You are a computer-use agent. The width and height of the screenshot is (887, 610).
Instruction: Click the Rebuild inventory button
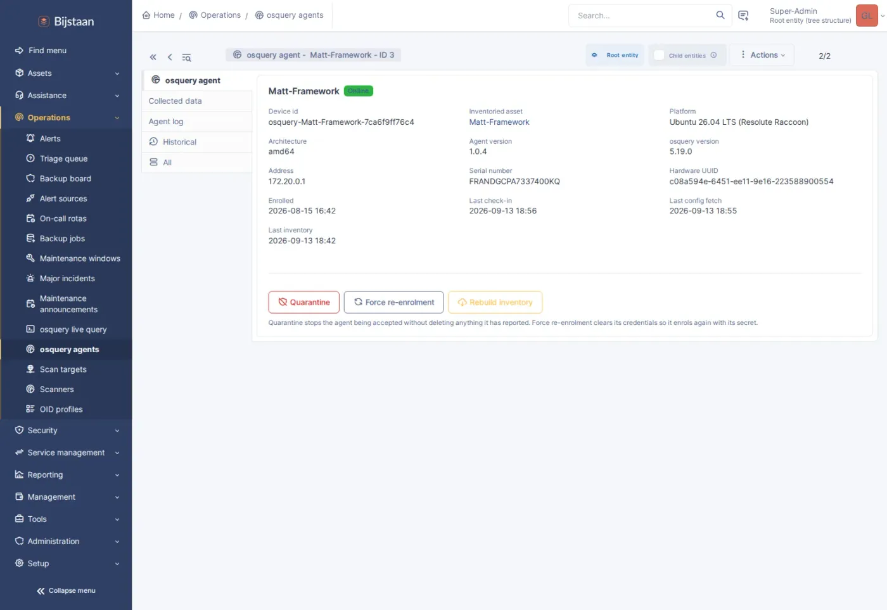[x=495, y=302]
